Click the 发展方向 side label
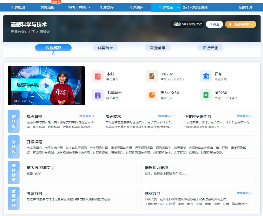This screenshot has width=263, height=216. pos(14,198)
